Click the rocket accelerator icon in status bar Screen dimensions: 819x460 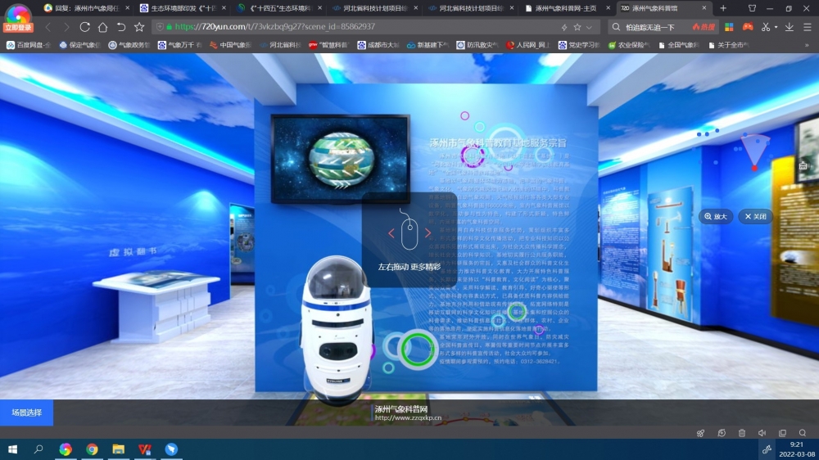pyautogui.click(x=700, y=433)
